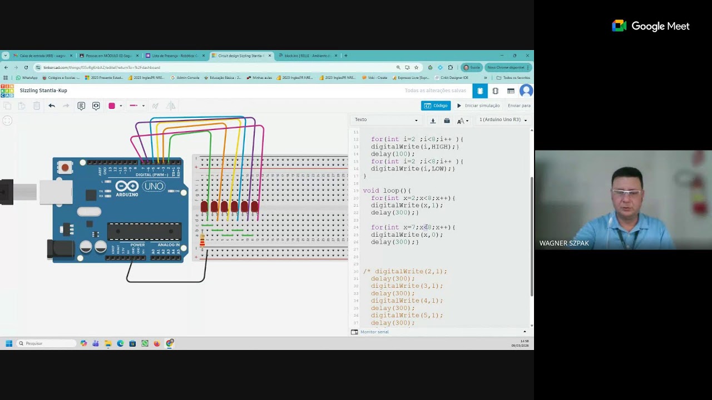The height and width of the screenshot is (400, 712).
Task: Open the wire color pink swatch
Action: [x=112, y=106]
